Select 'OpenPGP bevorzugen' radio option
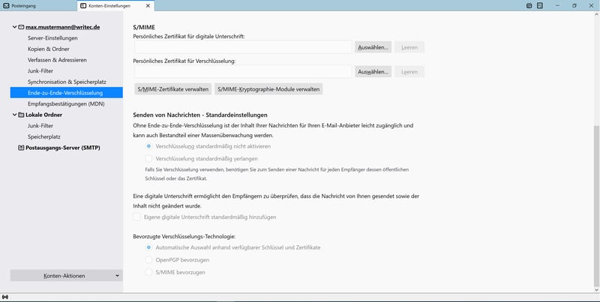Screen dimensions: 600x302 click(149, 259)
